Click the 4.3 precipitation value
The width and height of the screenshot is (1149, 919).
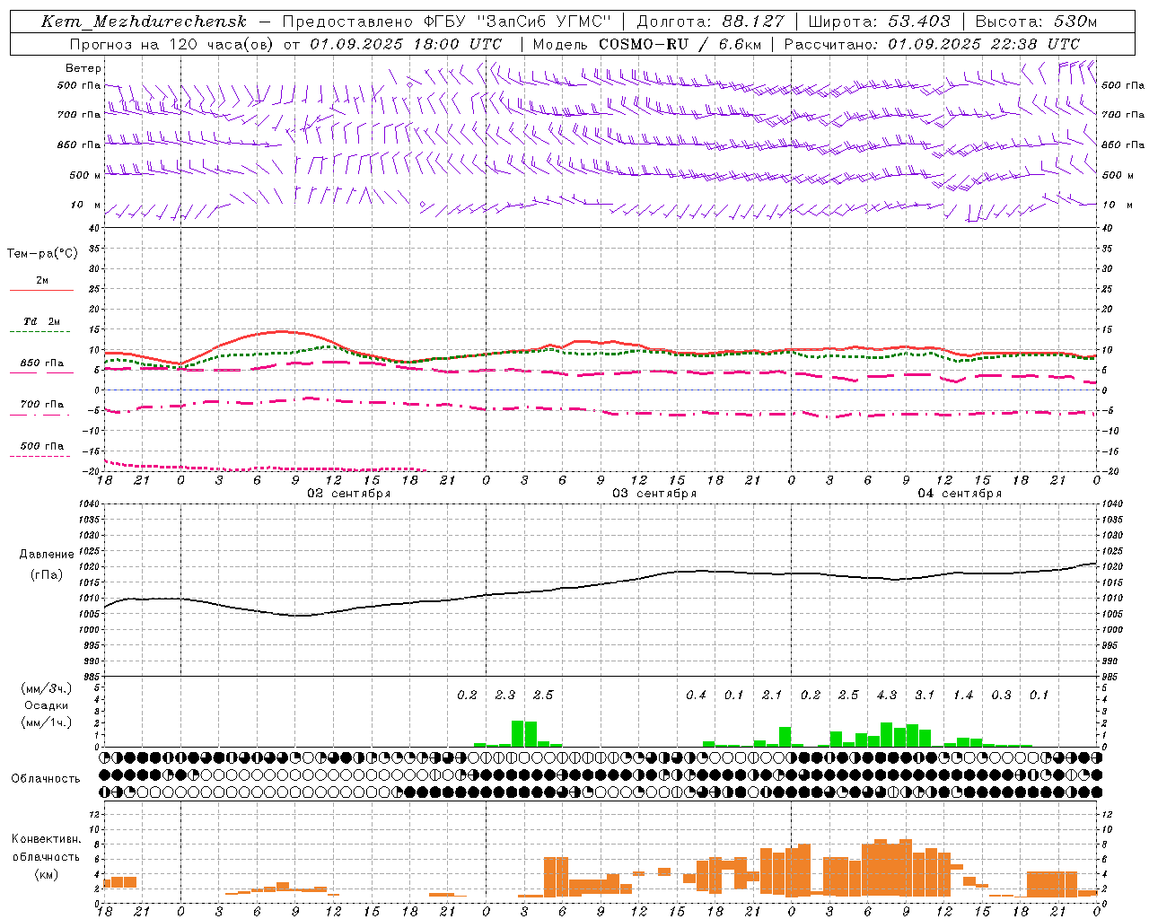[886, 696]
